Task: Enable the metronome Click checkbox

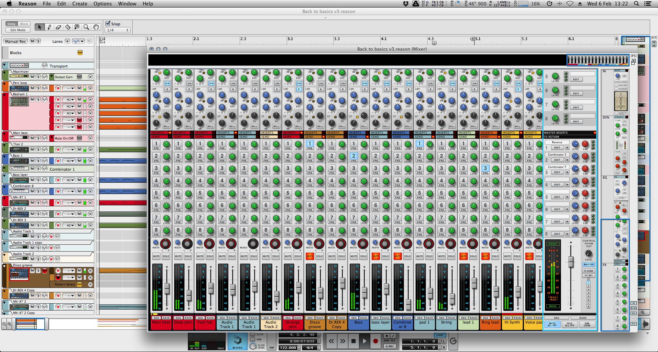Action: click(253, 334)
